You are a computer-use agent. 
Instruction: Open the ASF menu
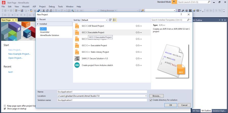click(34, 7)
